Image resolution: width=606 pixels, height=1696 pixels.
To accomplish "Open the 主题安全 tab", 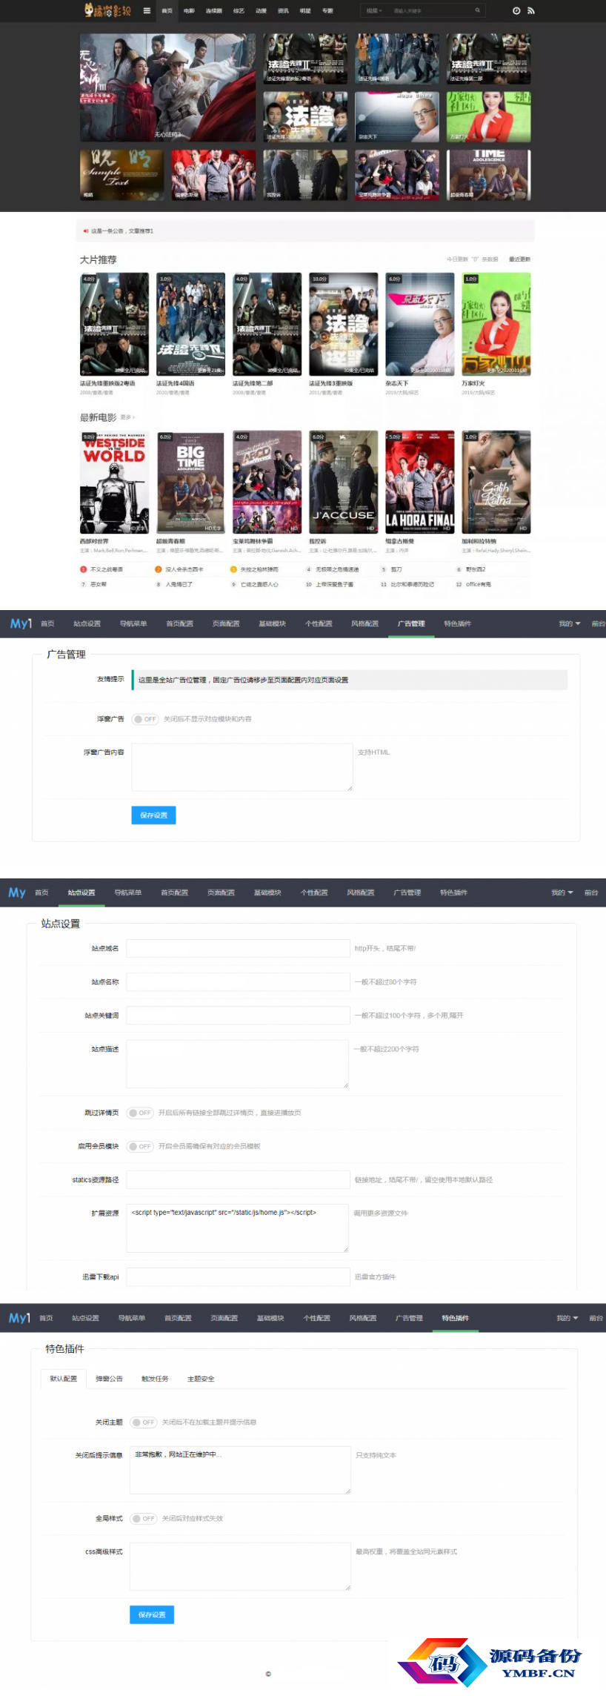I will (201, 1379).
